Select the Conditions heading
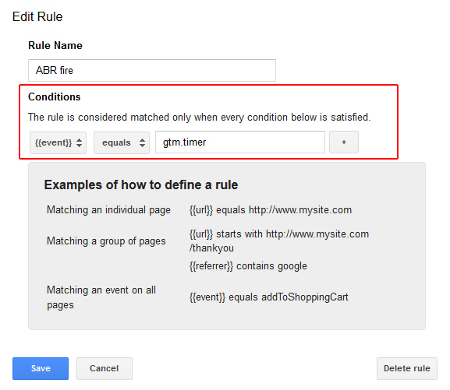 pyautogui.click(x=55, y=97)
